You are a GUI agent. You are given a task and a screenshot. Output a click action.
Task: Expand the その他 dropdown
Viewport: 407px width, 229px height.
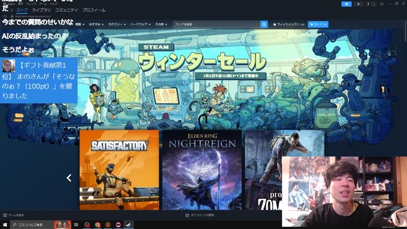[x=161, y=24]
